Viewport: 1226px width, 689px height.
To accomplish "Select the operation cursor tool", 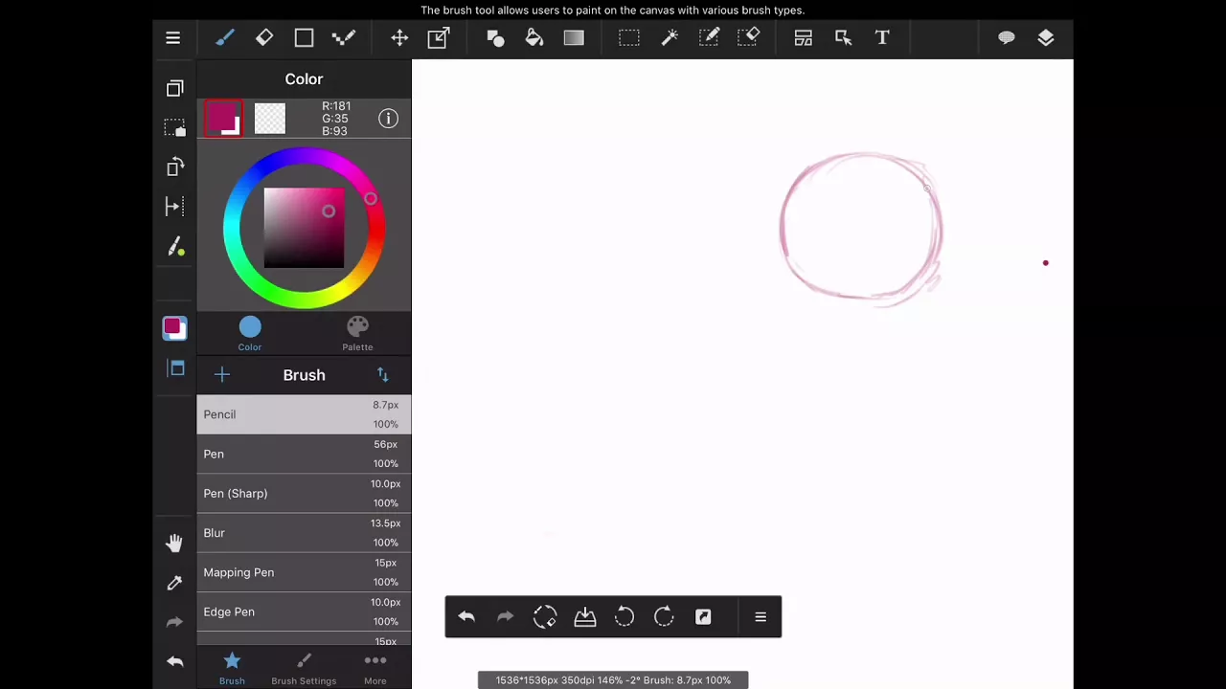I will pos(843,38).
